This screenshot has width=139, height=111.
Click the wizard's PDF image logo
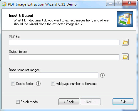[x=125, y=19]
